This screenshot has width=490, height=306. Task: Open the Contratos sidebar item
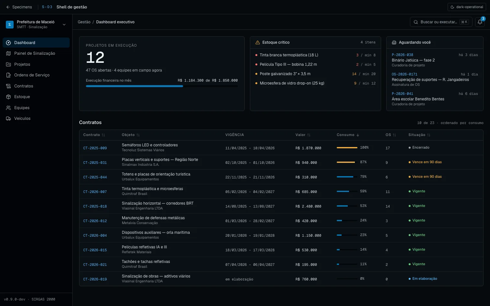(36, 86)
